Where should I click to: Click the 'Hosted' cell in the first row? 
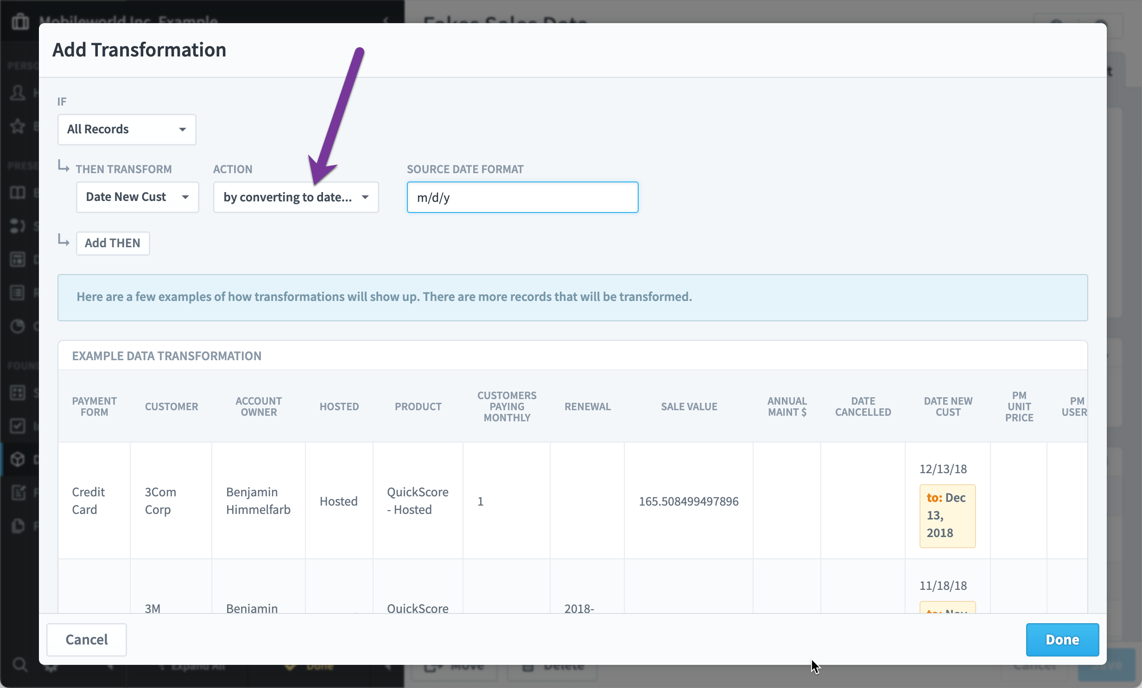(x=338, y=501)
